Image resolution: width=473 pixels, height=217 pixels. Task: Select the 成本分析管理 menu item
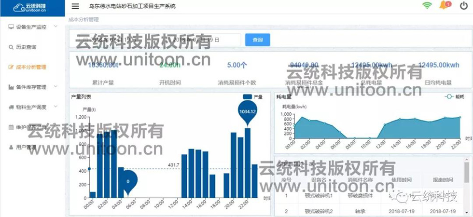[x=31, y=67]
